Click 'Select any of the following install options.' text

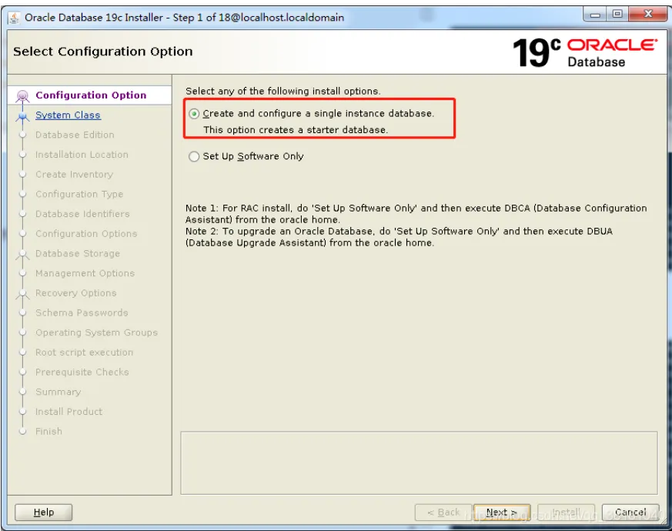point(283,91)
